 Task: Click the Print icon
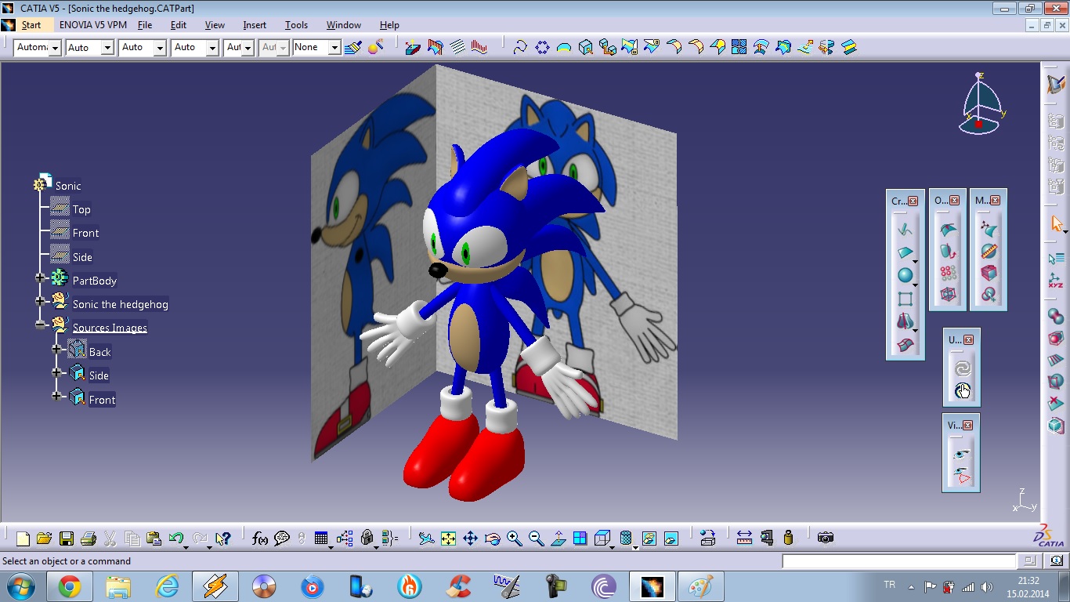(88, 539)
